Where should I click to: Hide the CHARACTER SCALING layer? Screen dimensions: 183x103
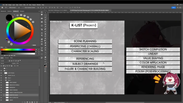(1, 95)
